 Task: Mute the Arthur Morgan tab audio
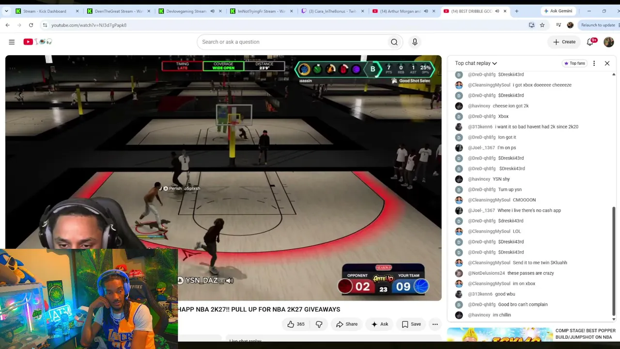pyautogui.click(x=426, y=11)
